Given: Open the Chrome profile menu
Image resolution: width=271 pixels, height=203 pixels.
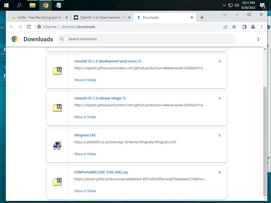Looking at the screenshot, I should pyautogui.click(x=253, y=27).
